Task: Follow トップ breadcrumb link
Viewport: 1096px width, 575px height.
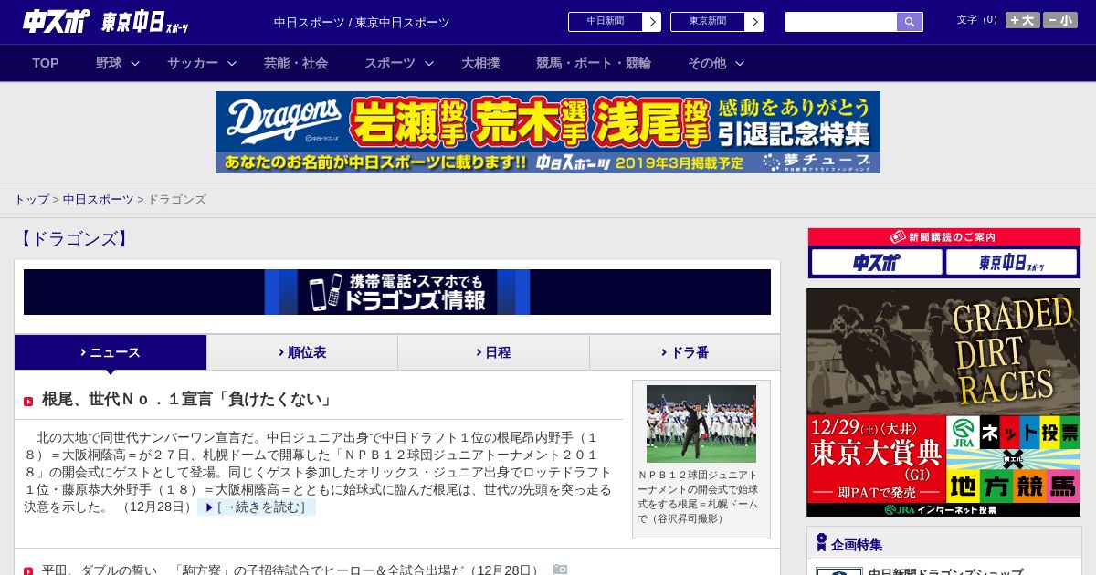Action: pyautogui.click(x=31, y=200)
